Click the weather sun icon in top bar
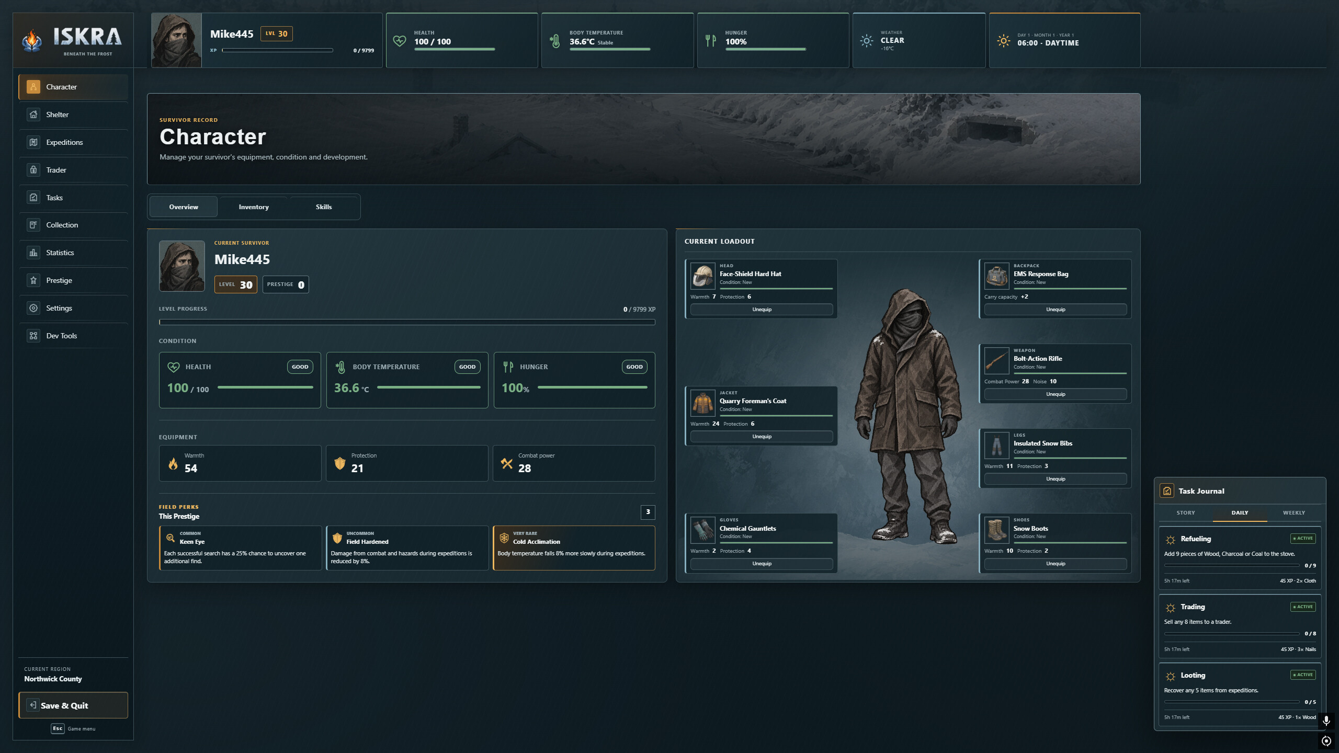 [867, 41]
